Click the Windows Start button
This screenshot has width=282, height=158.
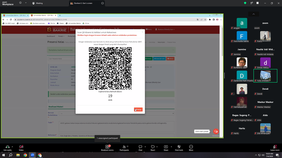(x=4, y=155)
